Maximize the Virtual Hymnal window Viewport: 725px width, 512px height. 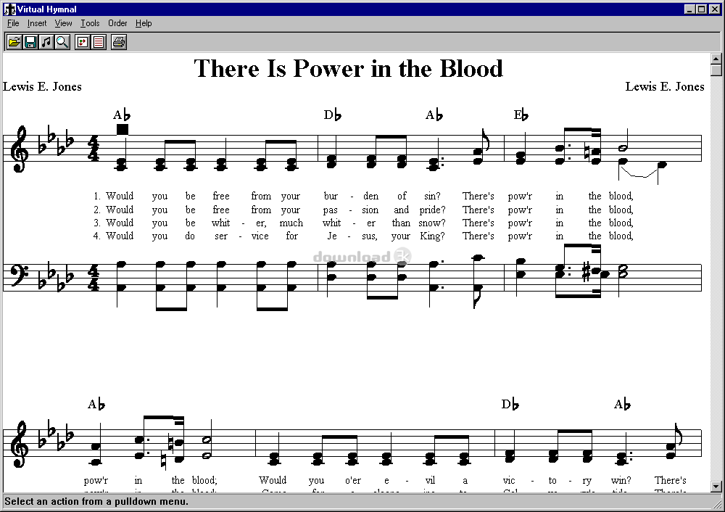701,9
